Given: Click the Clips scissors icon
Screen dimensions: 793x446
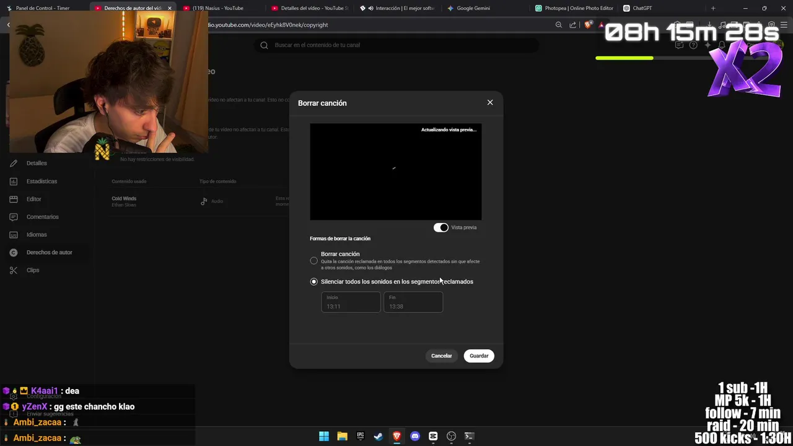Looking at the screenshot, I should pos(14,270).
